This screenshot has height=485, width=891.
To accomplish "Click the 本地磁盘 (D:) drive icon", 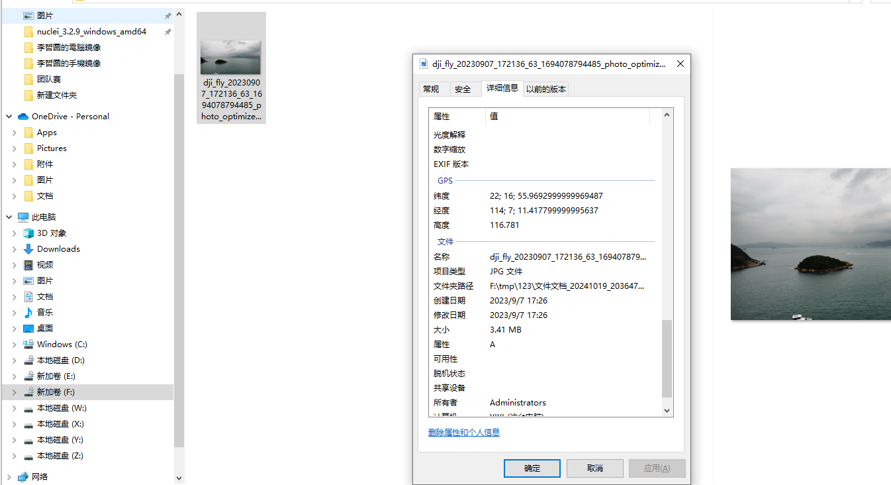I will (28, 360).
